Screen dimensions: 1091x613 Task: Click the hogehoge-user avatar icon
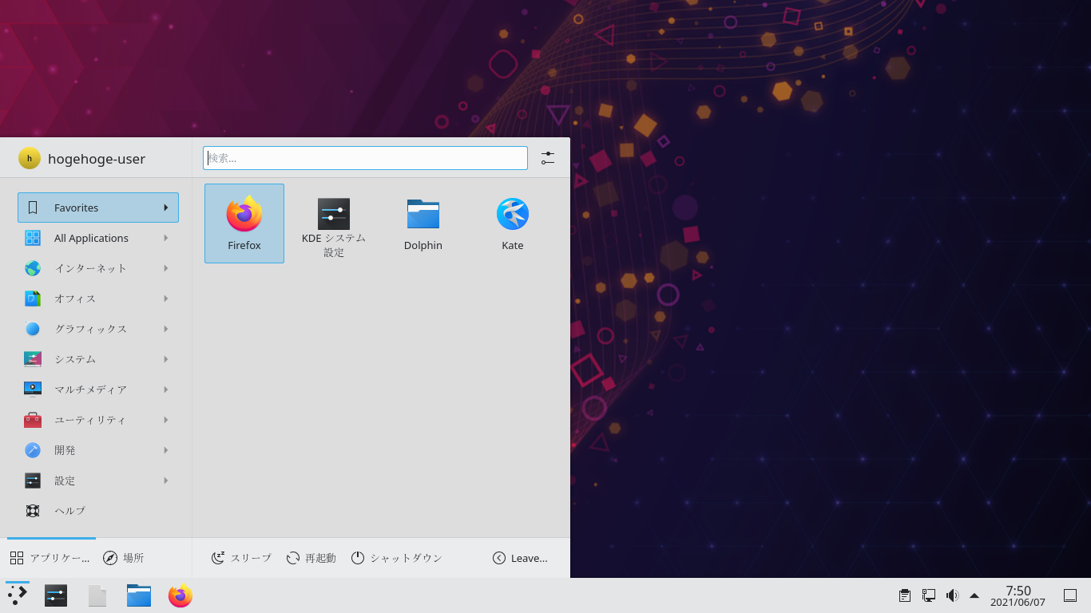pos(30,158)
